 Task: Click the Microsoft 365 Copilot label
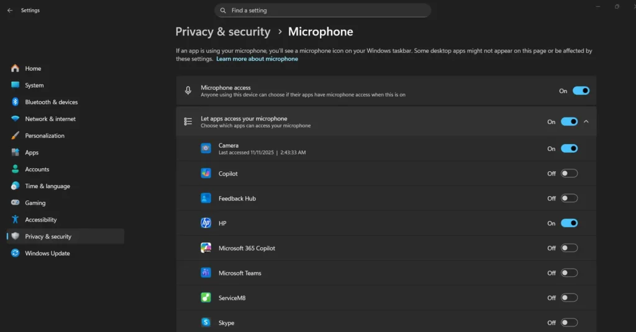point(247,248)
